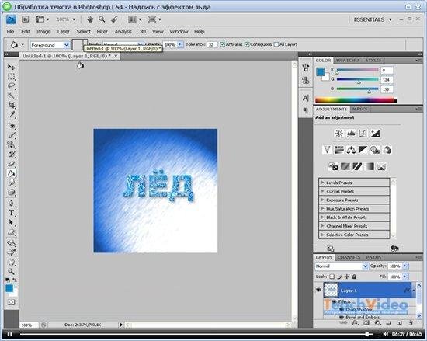This screenshot has width=427, height=341.
Task: Select the Eyedropper tool
Action: (11, 115)
